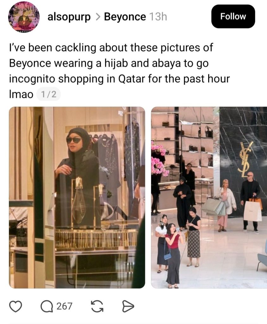Click the 13h timestamp

click(x=158, y=17)
